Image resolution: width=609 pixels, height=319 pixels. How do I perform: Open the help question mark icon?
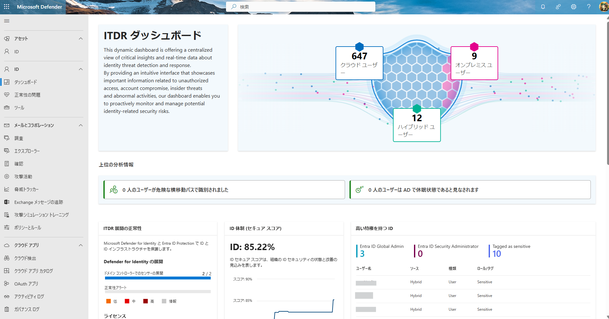pos(589,7)
